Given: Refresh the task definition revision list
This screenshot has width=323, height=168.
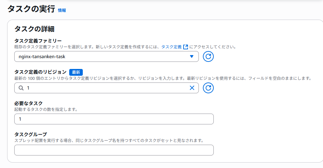Looking at the screenshot, I should (208, 88).
